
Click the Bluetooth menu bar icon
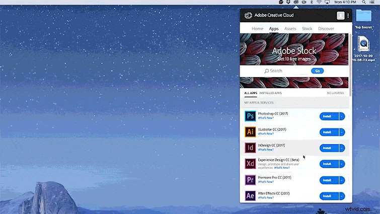(312, 2)
